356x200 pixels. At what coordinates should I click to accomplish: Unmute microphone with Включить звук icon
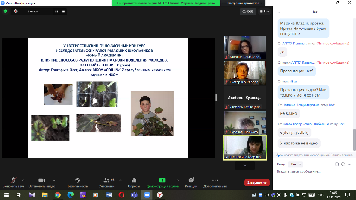(x=14, y=181)
